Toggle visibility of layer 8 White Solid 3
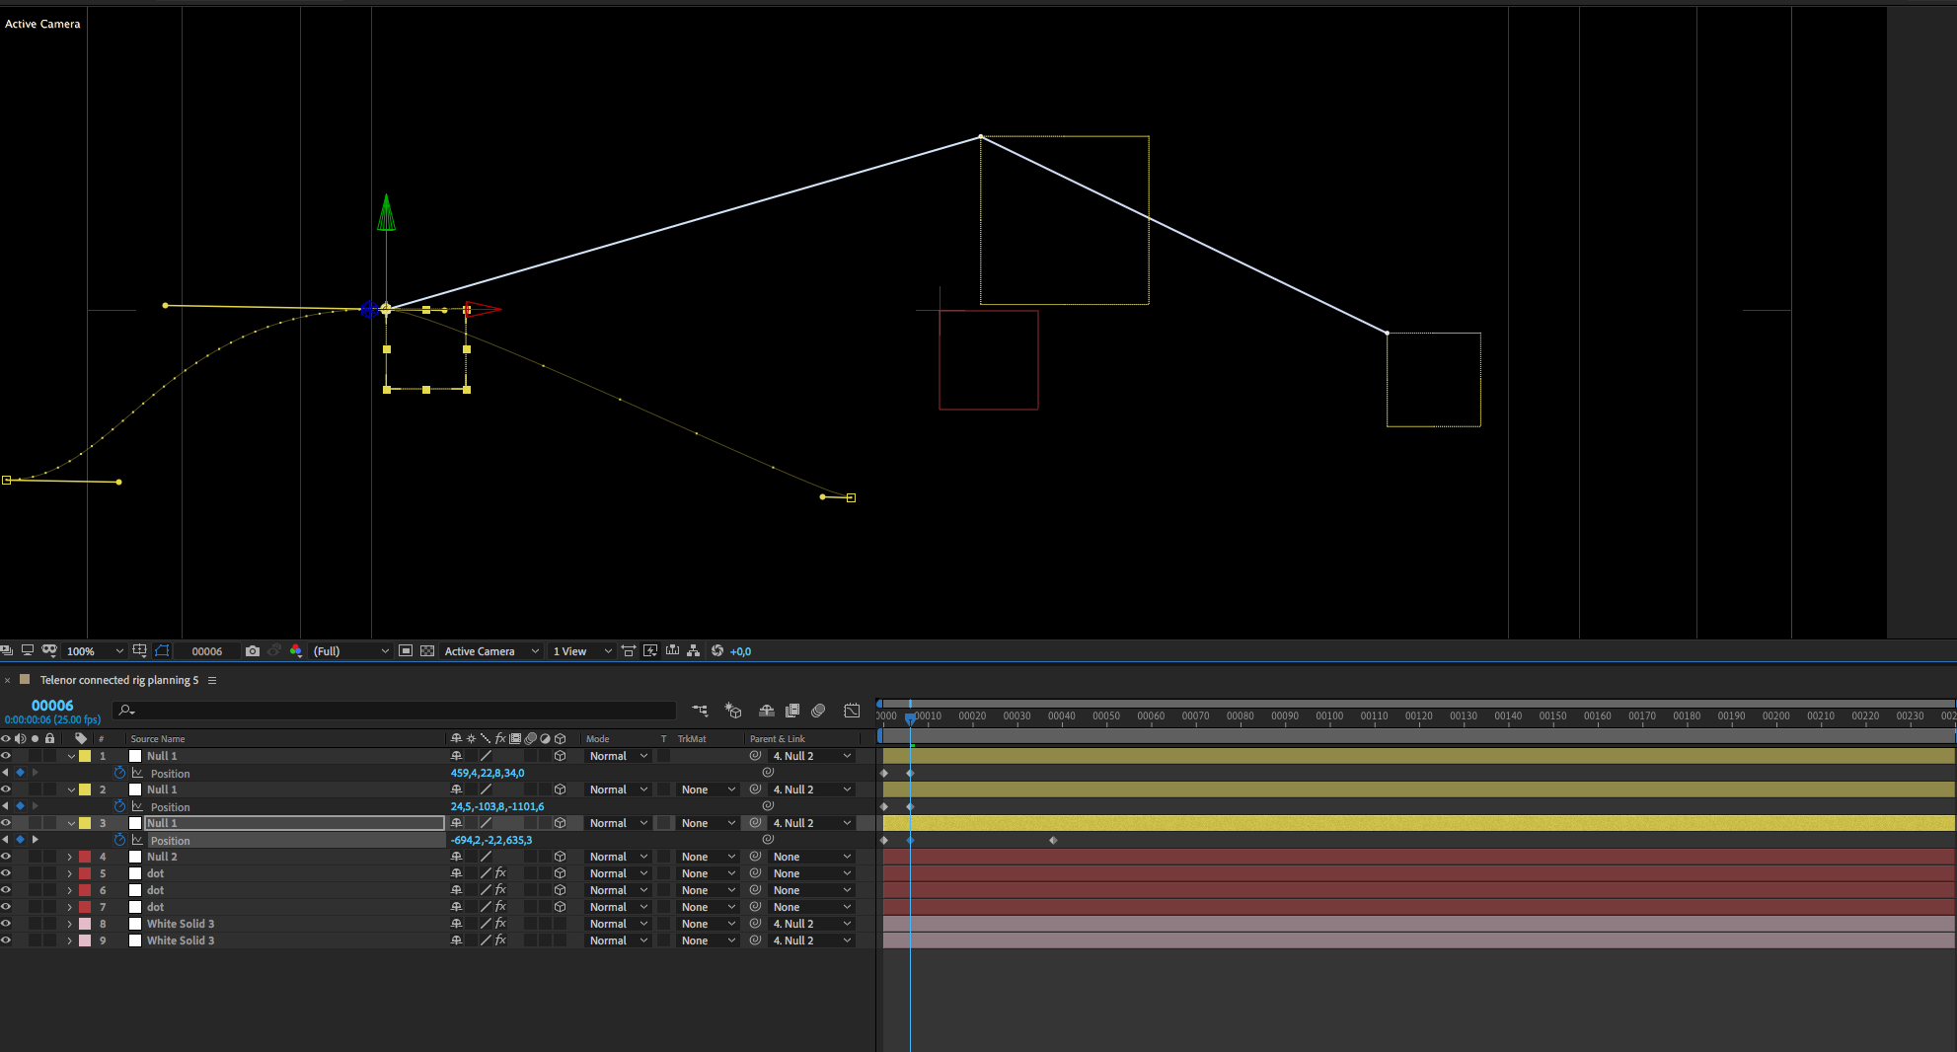 tap(6, 924)
